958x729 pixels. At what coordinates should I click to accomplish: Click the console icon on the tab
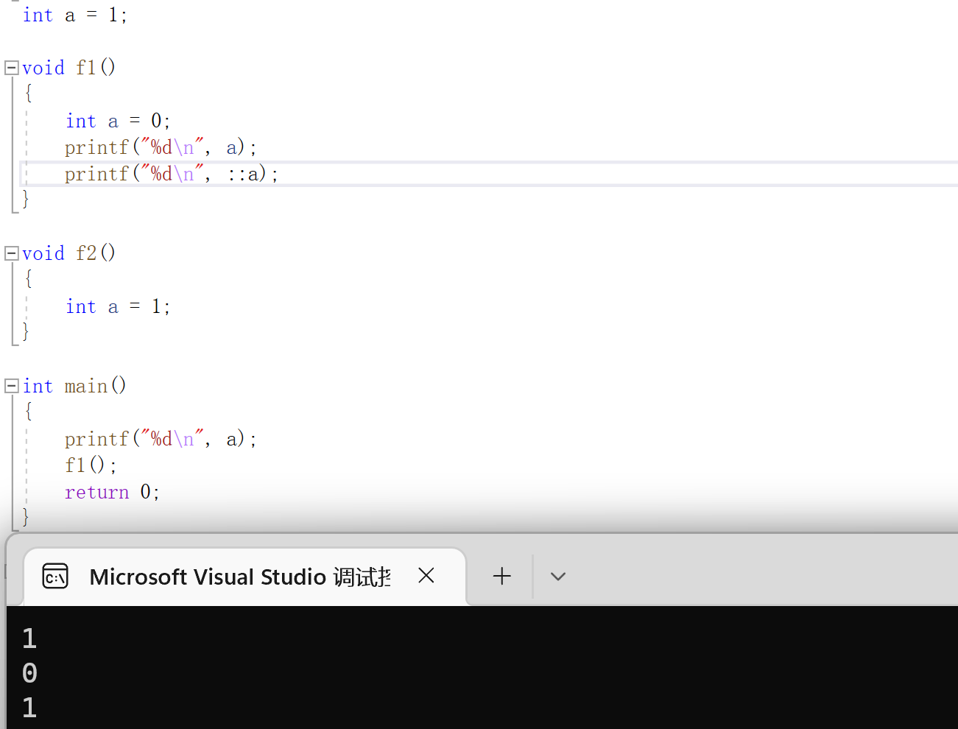(55, 577)
